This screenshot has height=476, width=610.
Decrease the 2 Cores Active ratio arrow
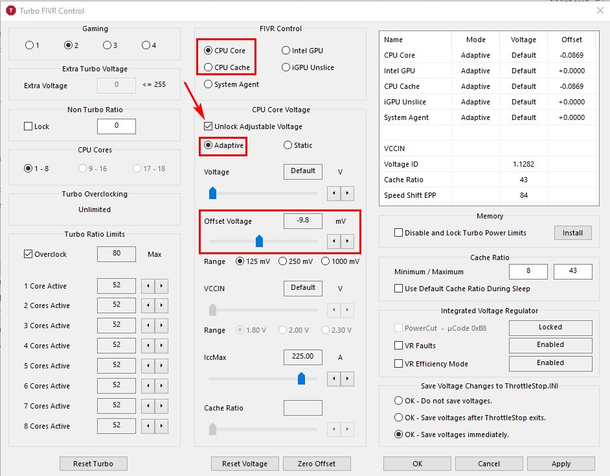[x=148, y=305]
